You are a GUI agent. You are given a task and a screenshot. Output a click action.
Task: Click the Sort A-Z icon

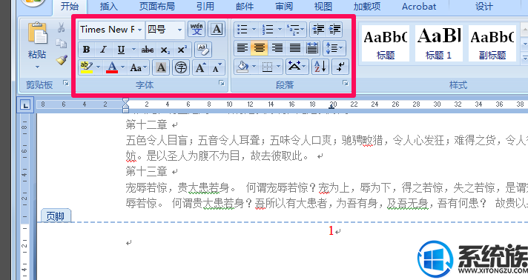tap(320, 67)
